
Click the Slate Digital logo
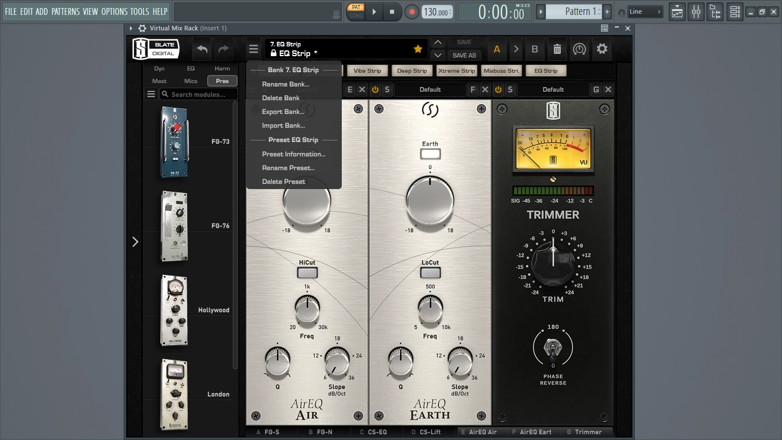156,49
